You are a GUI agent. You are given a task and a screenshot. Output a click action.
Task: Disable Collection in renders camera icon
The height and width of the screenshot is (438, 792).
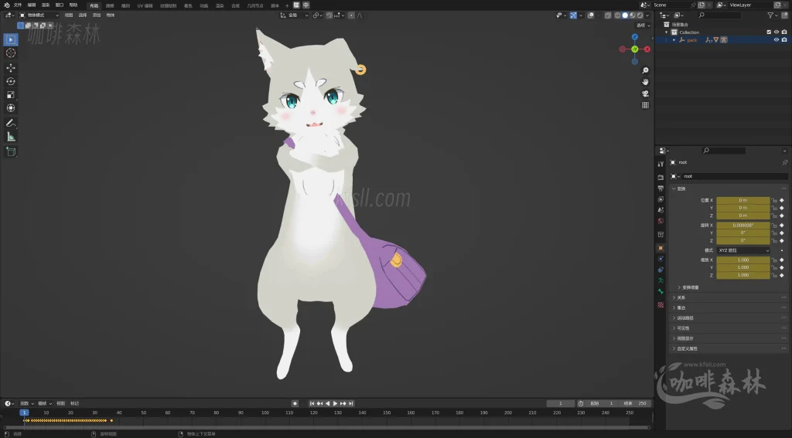[x=784, y=32]
